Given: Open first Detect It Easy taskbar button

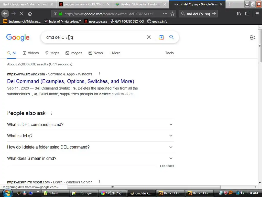Looking at the screenshot, I should (171, 193).
